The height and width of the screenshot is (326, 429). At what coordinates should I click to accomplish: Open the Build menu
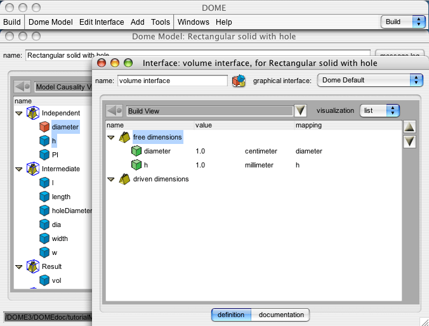coord(12,22)
